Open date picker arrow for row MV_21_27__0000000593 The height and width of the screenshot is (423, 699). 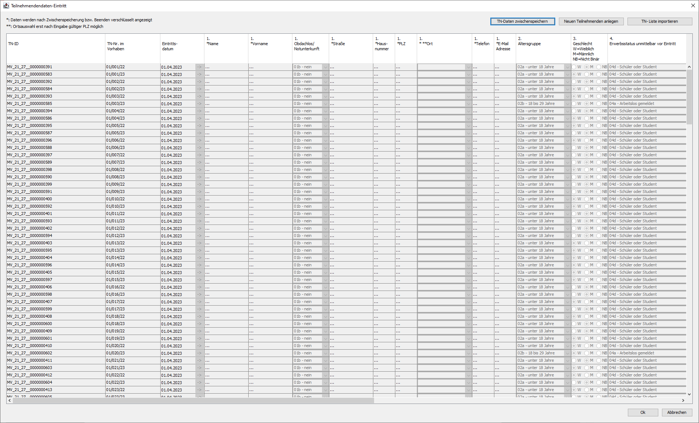(200, 221)
